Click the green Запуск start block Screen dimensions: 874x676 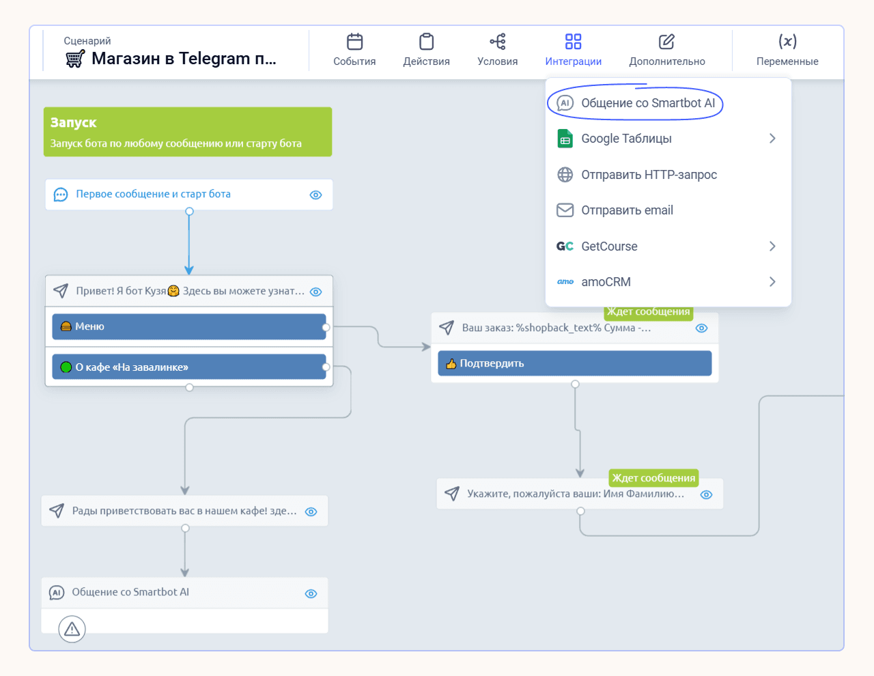(x=188, y=132)
